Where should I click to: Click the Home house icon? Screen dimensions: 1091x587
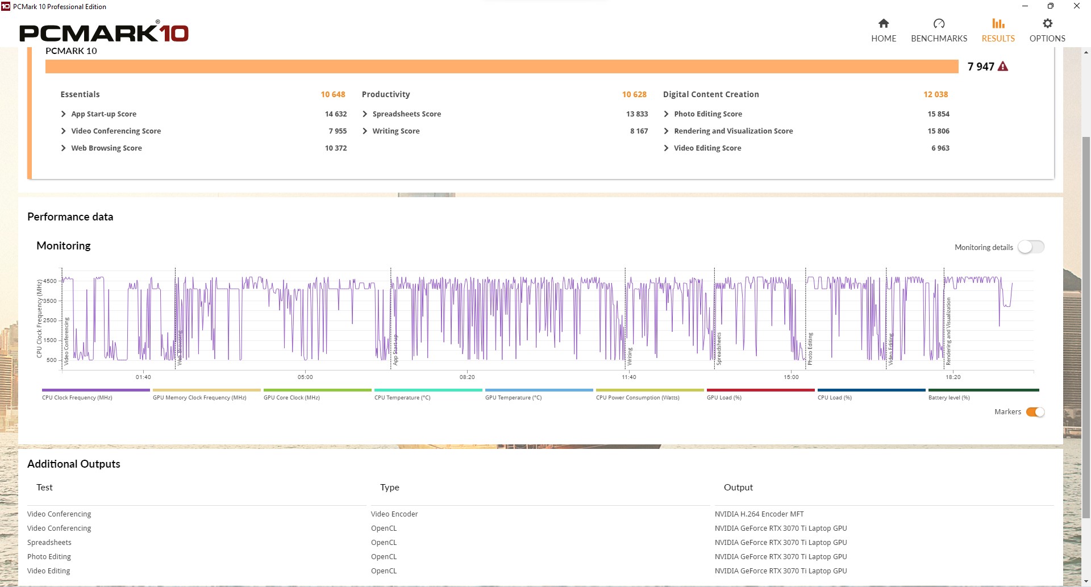(883, 23)
